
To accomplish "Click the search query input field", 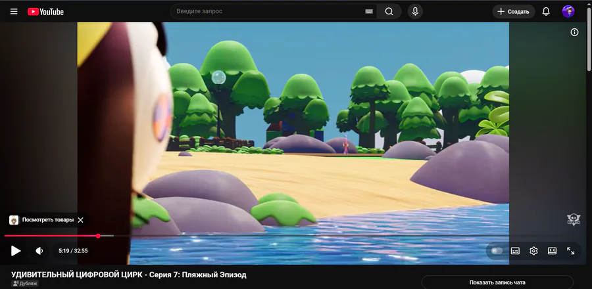I will (x=269, y=11).
